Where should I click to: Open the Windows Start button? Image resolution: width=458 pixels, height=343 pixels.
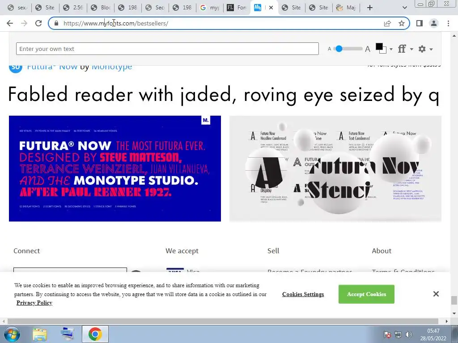pyautogui.click(x=12, y=335)
